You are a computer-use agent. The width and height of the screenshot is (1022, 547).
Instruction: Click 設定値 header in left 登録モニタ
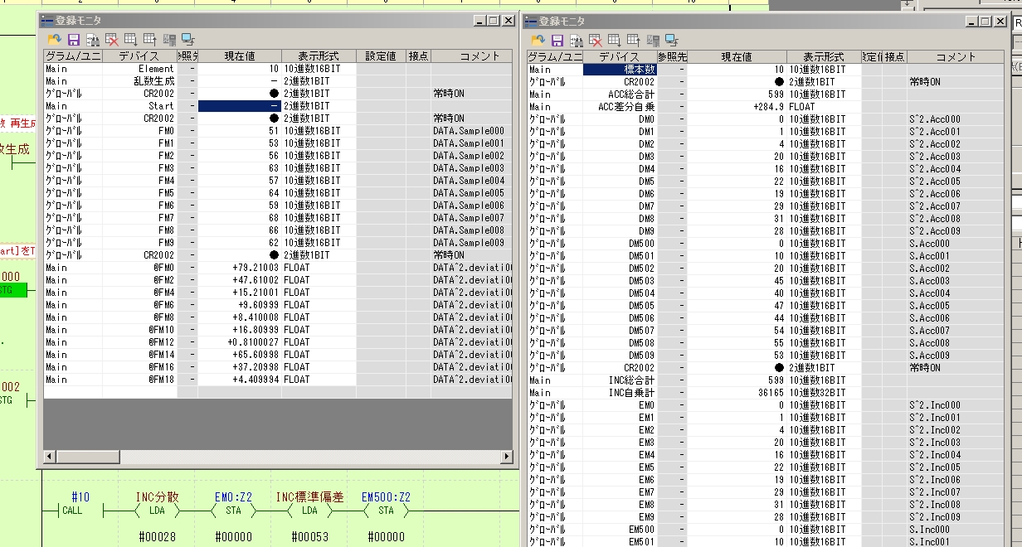[381, 56]
